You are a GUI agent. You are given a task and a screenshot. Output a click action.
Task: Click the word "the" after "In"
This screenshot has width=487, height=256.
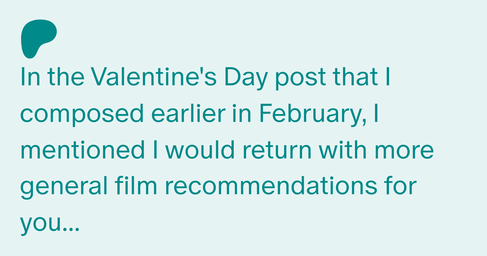tap(66, 77)
